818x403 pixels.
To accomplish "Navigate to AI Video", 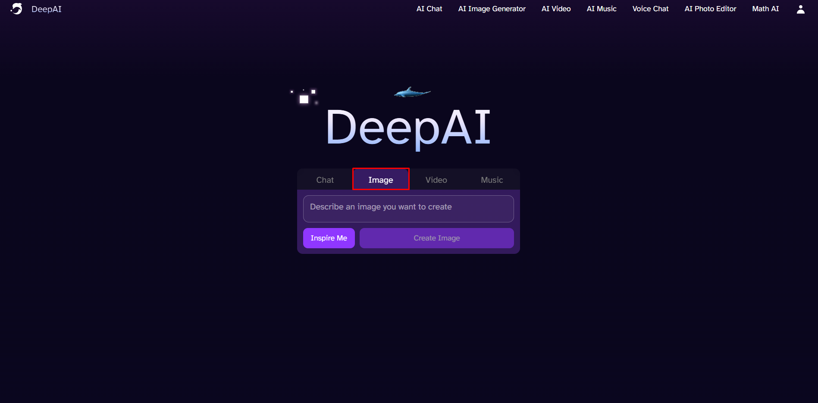I will [555, 9].
